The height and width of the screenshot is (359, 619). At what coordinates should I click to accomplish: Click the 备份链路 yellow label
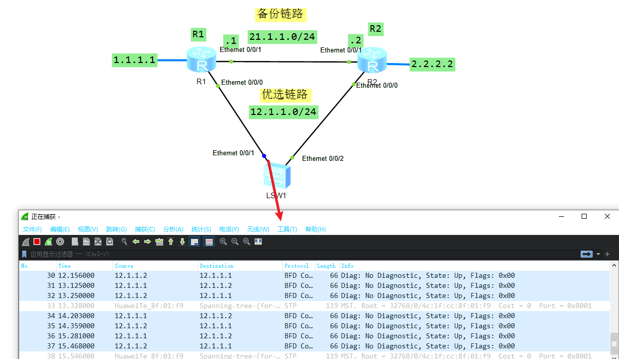tap(280, 14)
